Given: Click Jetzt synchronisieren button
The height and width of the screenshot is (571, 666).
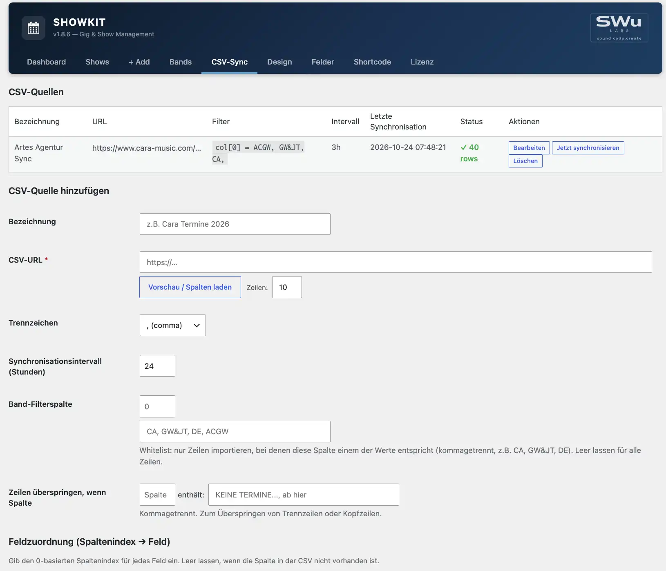Looking at the screenshot, I should 588,148.
